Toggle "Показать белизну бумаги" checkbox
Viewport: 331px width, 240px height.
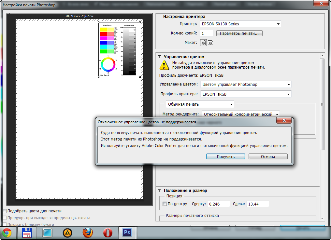(x=5, y=224)
